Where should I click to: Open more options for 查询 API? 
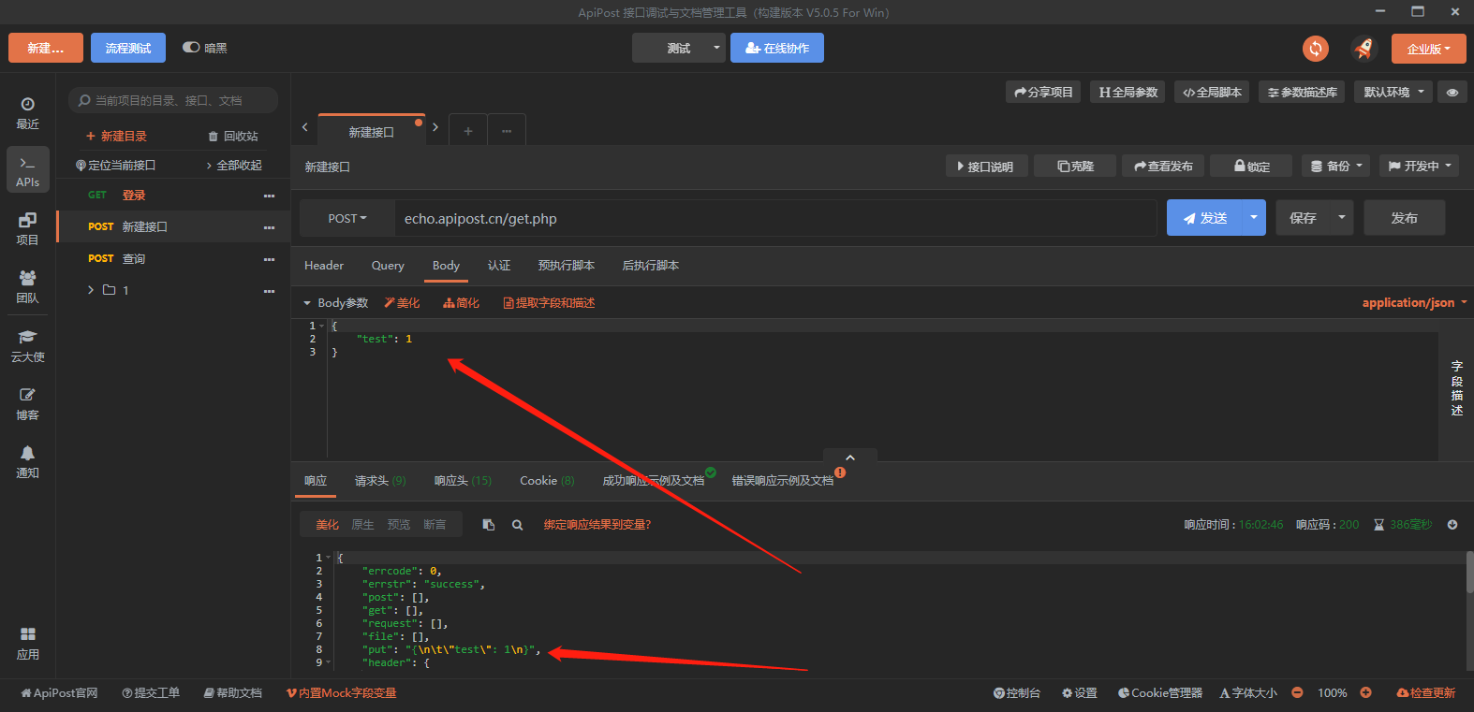click(x=270, y=259)
